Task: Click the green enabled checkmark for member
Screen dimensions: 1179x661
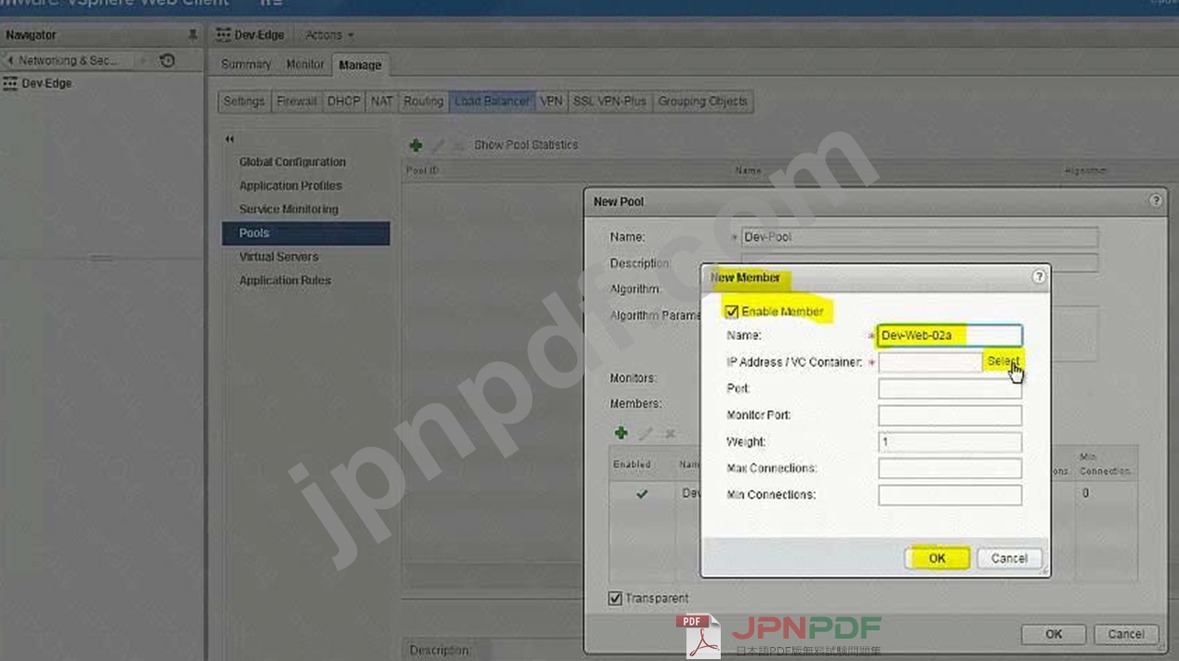Action: (642, 493)
